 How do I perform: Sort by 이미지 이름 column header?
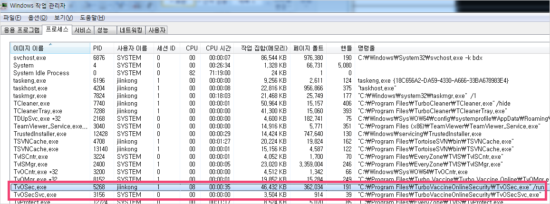click(50, 48)
